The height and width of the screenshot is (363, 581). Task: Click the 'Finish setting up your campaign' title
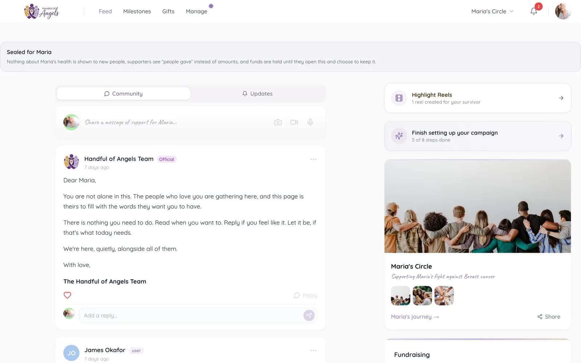click(455, 133)
